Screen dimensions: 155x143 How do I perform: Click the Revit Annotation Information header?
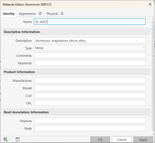click(76, 112)
